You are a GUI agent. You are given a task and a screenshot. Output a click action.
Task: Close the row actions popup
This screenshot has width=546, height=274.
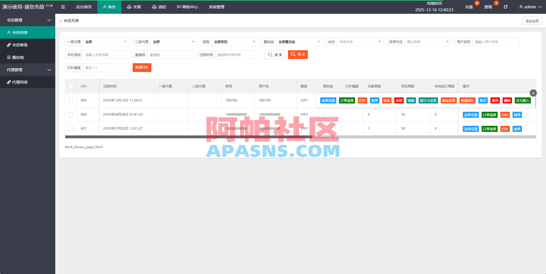pos(533,93)
